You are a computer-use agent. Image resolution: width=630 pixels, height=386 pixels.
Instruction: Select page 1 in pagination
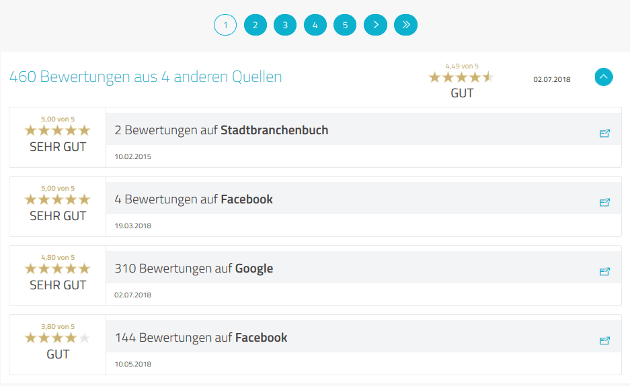(x=225, y=26)
